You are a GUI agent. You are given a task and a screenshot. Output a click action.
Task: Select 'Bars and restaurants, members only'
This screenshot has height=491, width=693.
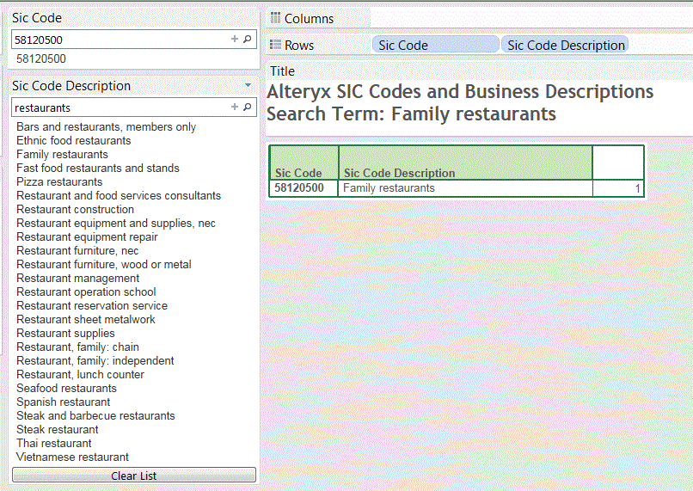tap(106, 127)
